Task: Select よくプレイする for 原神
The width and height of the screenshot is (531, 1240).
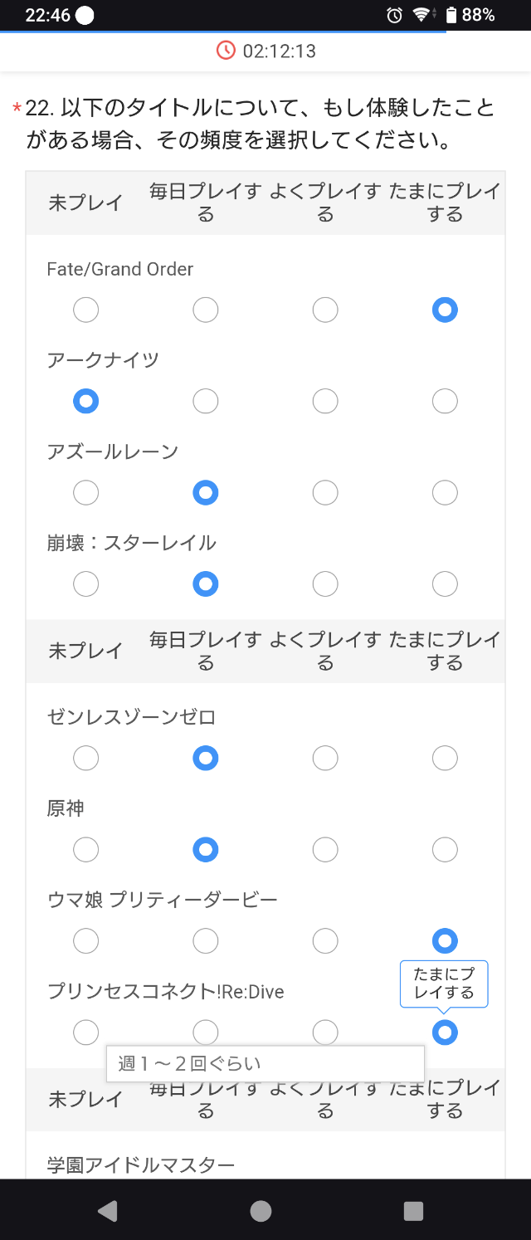Action: (x=325, y=850)
